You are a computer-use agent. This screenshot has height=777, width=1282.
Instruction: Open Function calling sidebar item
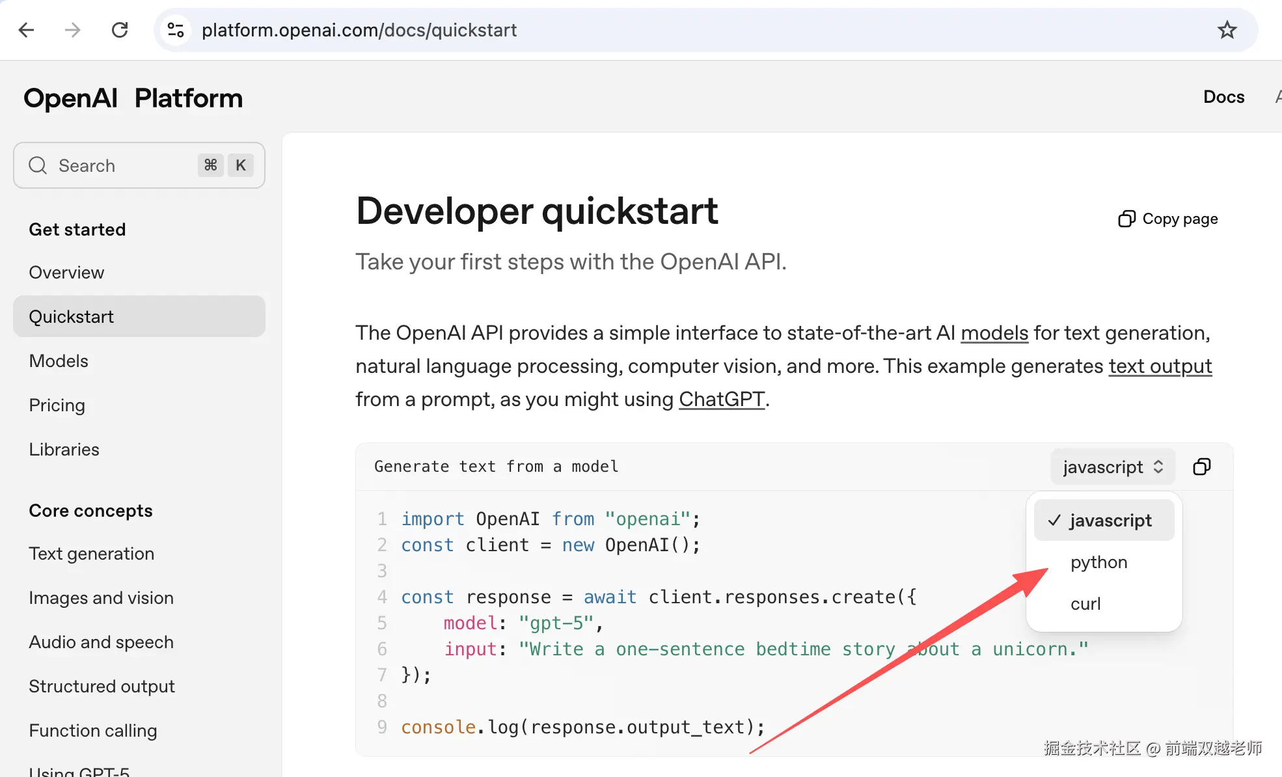93,731
